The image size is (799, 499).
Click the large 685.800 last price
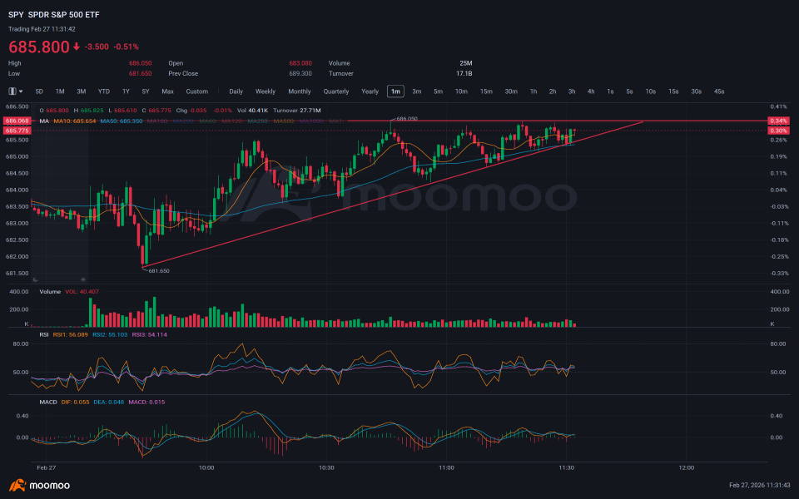click(39, 47)
